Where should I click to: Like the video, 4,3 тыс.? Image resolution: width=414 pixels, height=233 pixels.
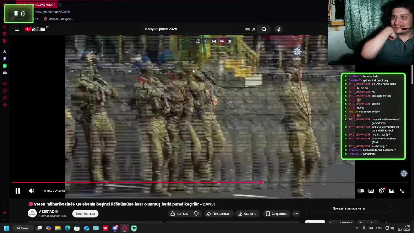(179, 214)
